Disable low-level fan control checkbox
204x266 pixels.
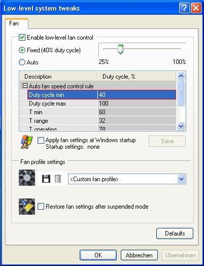(x=22, y=38)
